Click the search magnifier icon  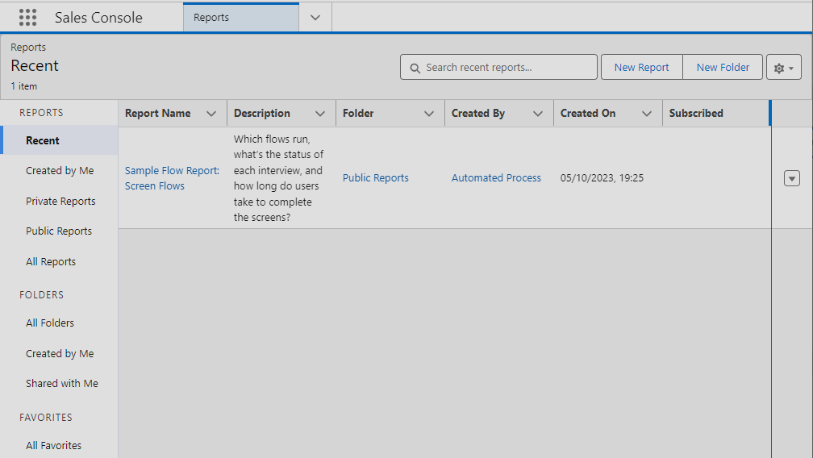pos(415,68)
